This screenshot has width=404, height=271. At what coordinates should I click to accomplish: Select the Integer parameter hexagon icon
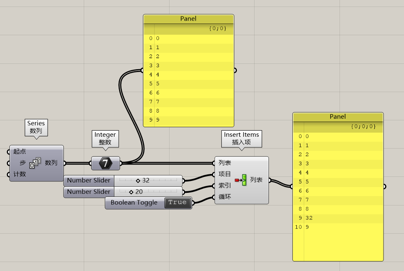point(106,163)
